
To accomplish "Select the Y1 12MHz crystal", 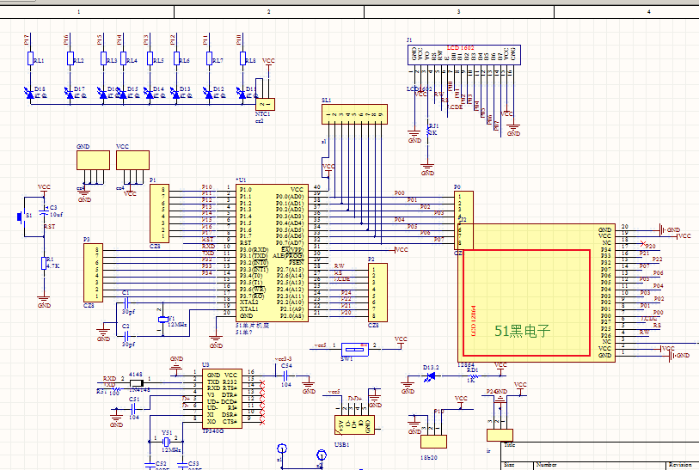I will tap(162, 319).
